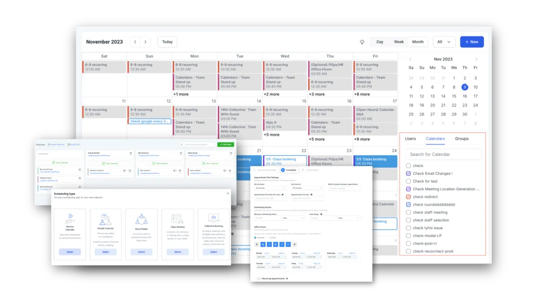Click the Service Calendar sparkle hand icon

click(70, 218)
